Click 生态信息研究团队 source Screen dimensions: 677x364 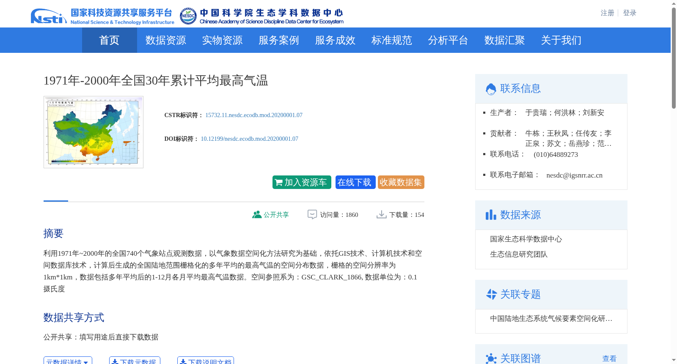519,254
